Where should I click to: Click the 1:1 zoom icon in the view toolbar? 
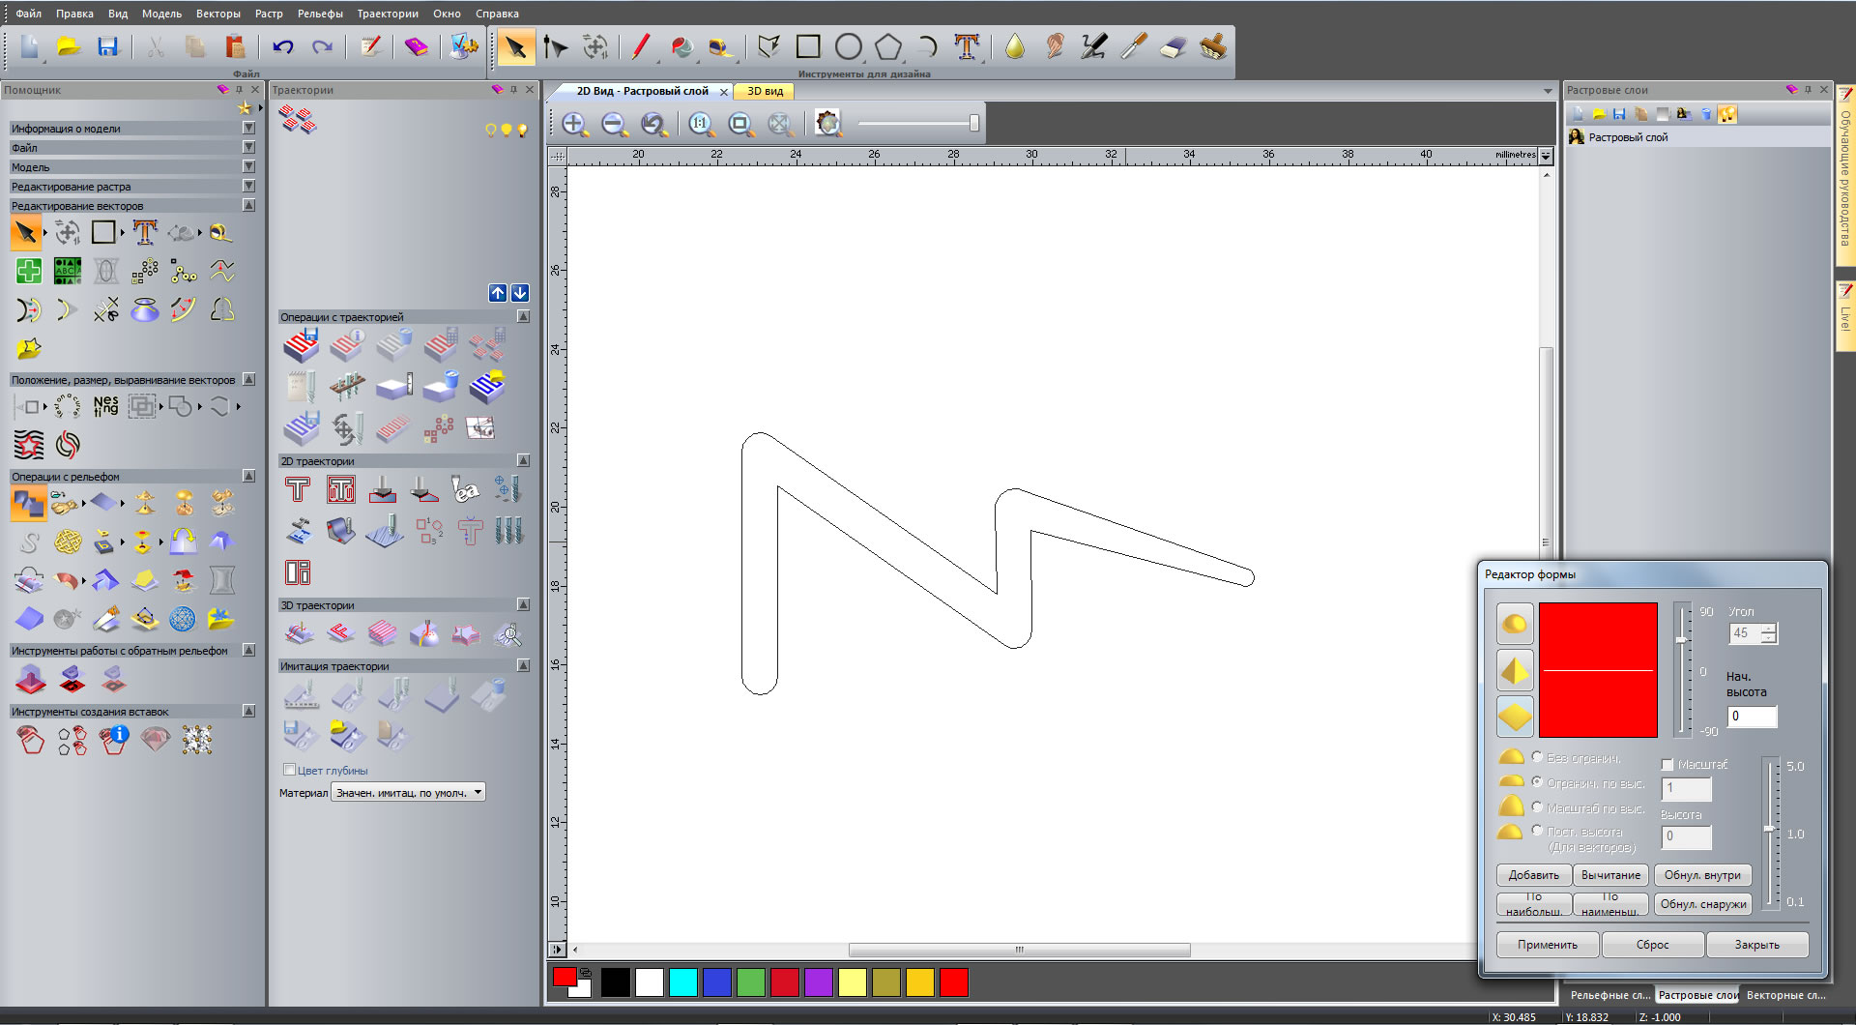(x=701, y=124)
